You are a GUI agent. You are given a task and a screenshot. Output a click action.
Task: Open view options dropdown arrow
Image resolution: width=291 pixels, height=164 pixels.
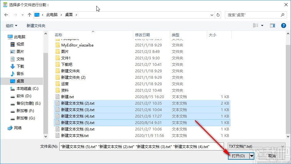[262, 26]
